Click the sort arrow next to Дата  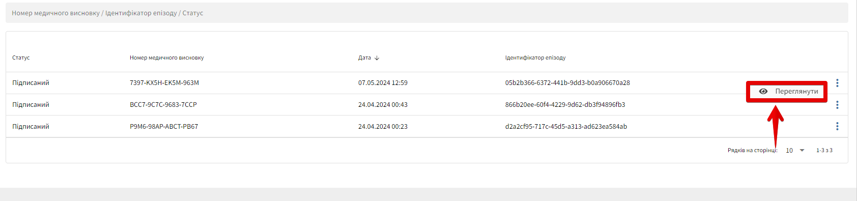377,58
